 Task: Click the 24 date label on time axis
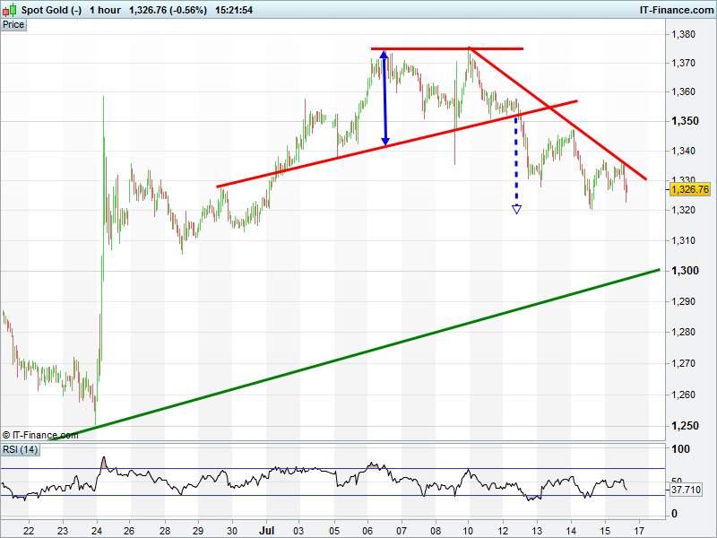97,531
